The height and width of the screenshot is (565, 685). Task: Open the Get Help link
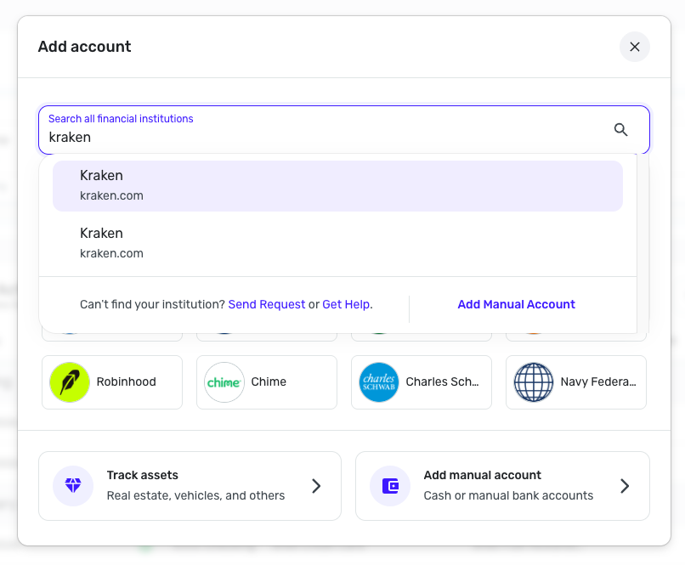click(x=346, y=304)
